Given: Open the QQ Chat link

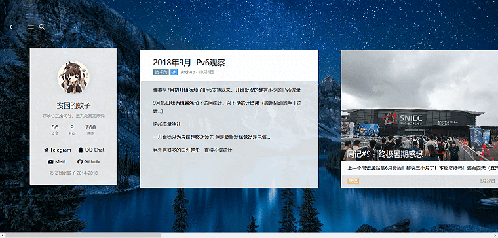Looking at the screenshot, I should pos(91,150).
